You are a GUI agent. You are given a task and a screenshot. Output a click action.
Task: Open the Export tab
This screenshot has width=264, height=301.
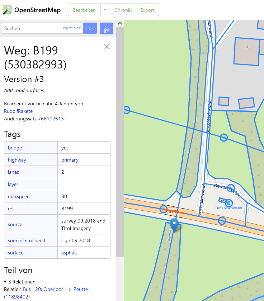click(147, 10)
